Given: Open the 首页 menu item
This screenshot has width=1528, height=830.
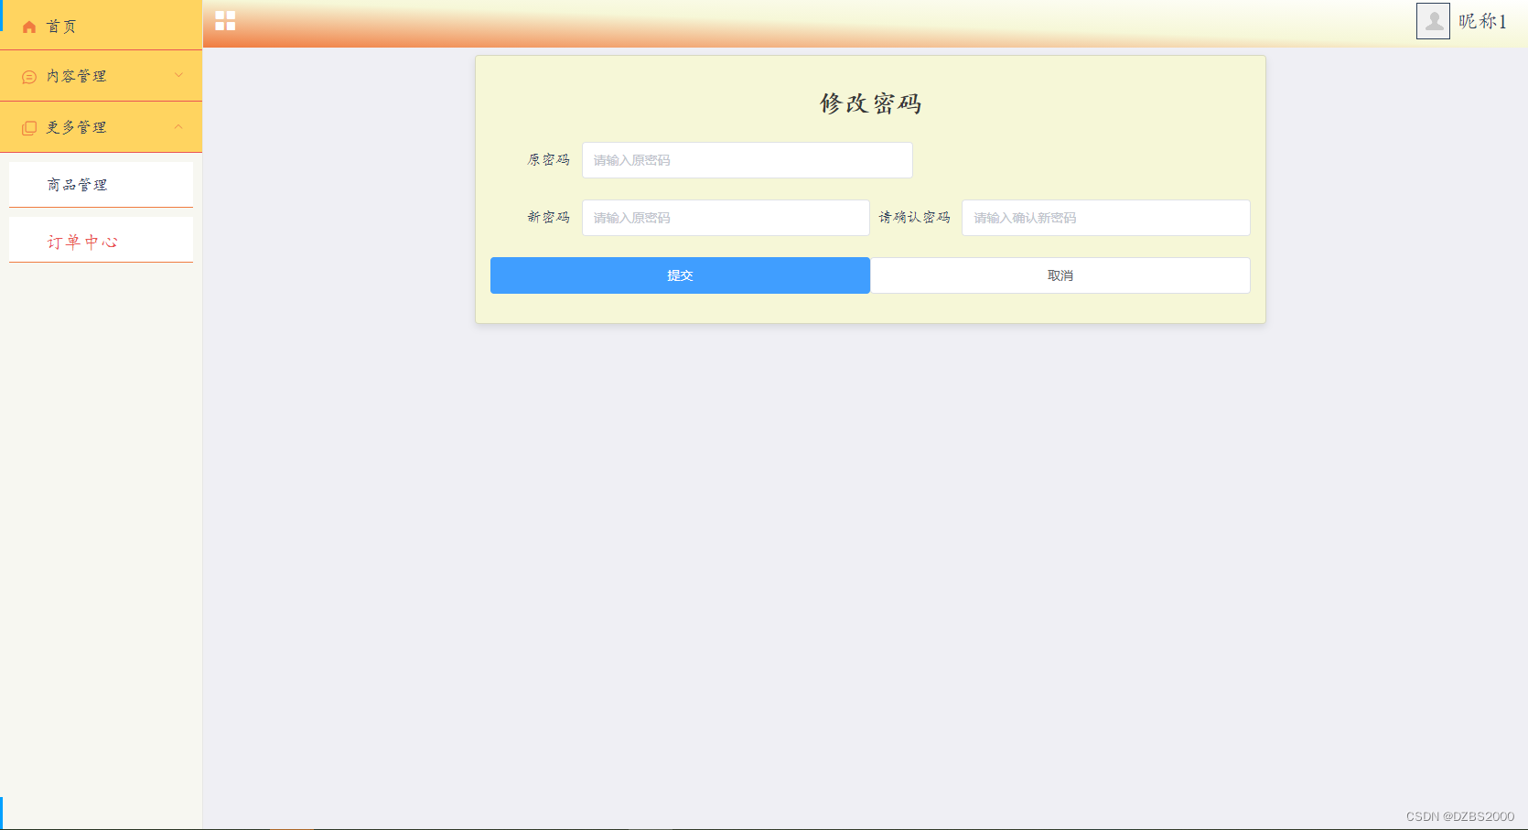Looking at the screenshot, I should pos(101,26).
